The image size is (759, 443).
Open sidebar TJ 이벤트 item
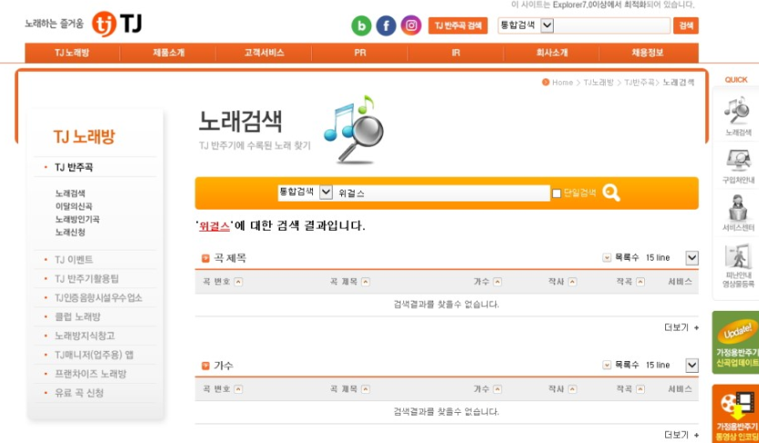click(74, 260)
